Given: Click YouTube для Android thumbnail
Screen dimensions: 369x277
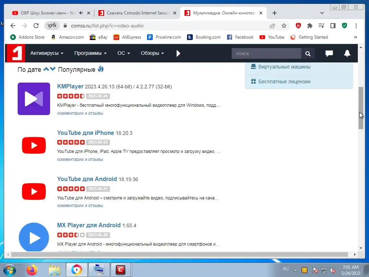Looking at the screenshot, I should pos(34,192).
